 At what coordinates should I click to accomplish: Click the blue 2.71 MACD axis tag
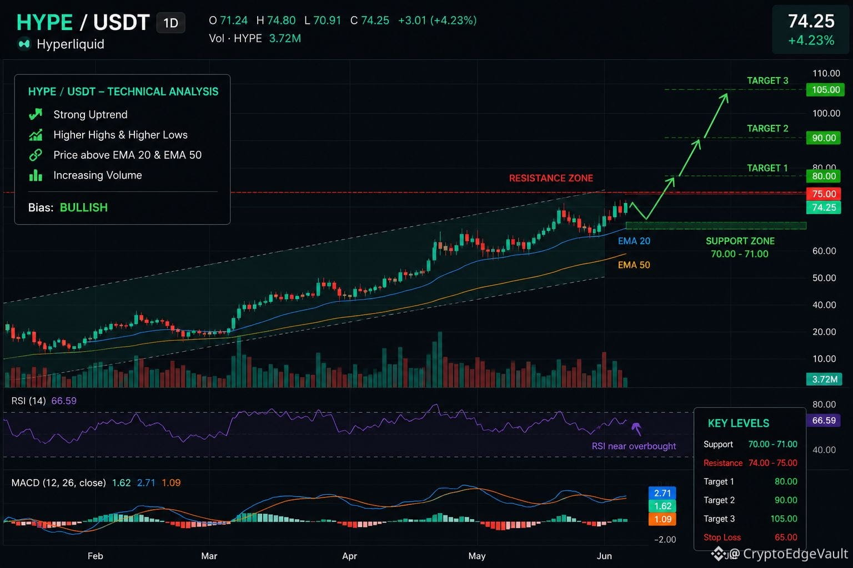point(663,493)
